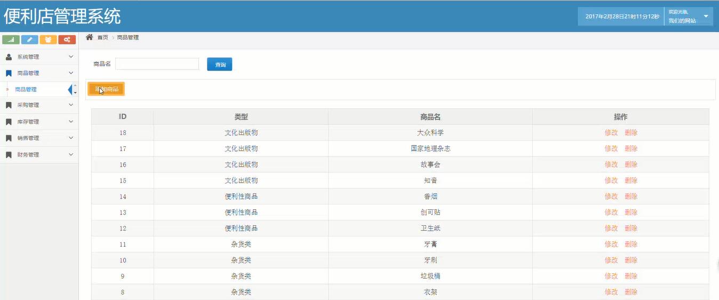Click the red gears shortcut icon

tap(67, 40)
